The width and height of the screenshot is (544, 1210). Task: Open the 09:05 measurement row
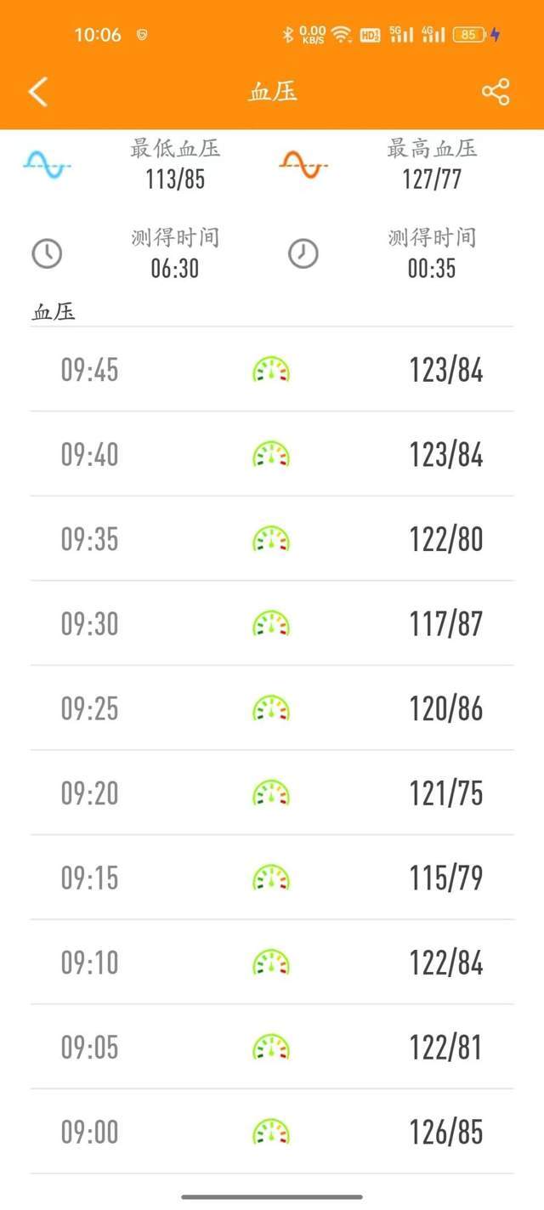click(x=272, y=1048)
